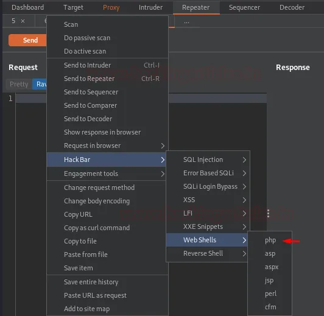Select the jsp web shell
Image resolution: width=324 pixels, height=316 pixels.
(270, 281)
